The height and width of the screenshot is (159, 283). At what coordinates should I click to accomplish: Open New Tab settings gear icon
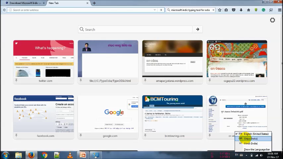272,20
